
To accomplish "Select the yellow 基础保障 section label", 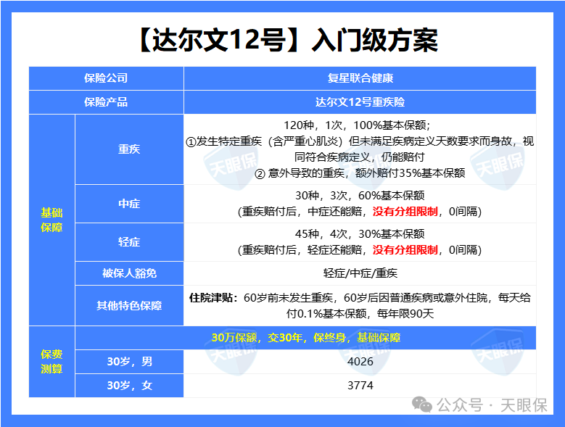I will [x=51, y=220].
